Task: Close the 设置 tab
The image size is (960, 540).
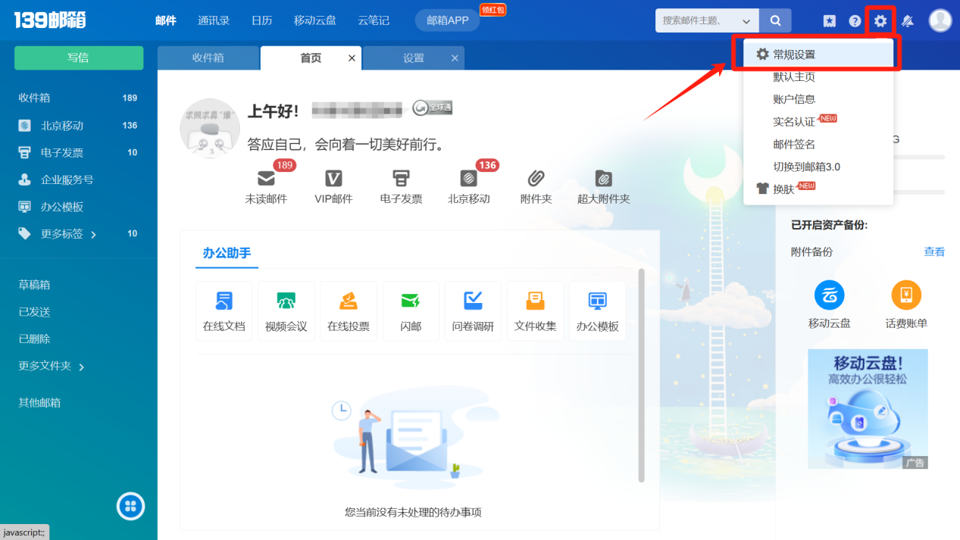Action: [455, 58]
